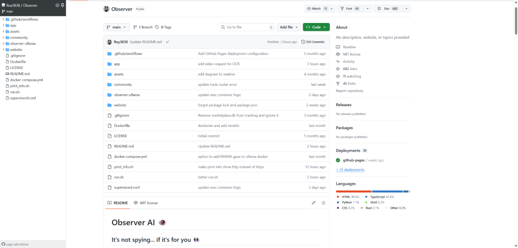Click the branch icon next to 1 Branch
Screen dimensions: 518x248
click(x=135, y=27)
